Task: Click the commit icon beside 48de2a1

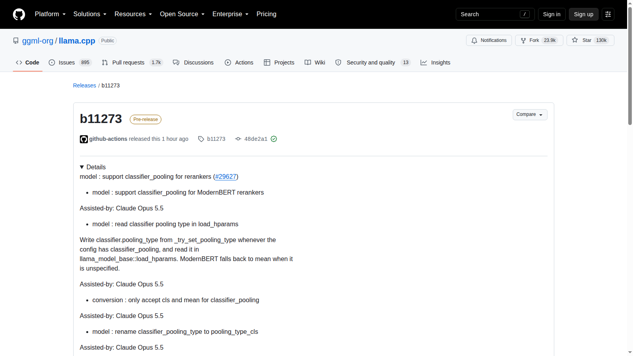Action: (x=238, y=139)
